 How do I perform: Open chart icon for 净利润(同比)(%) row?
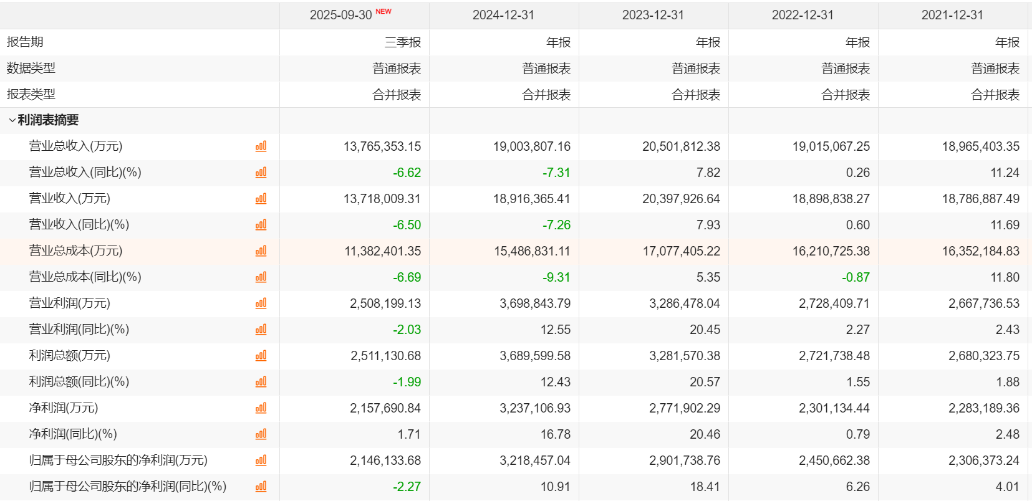click(x=261, y=434)
